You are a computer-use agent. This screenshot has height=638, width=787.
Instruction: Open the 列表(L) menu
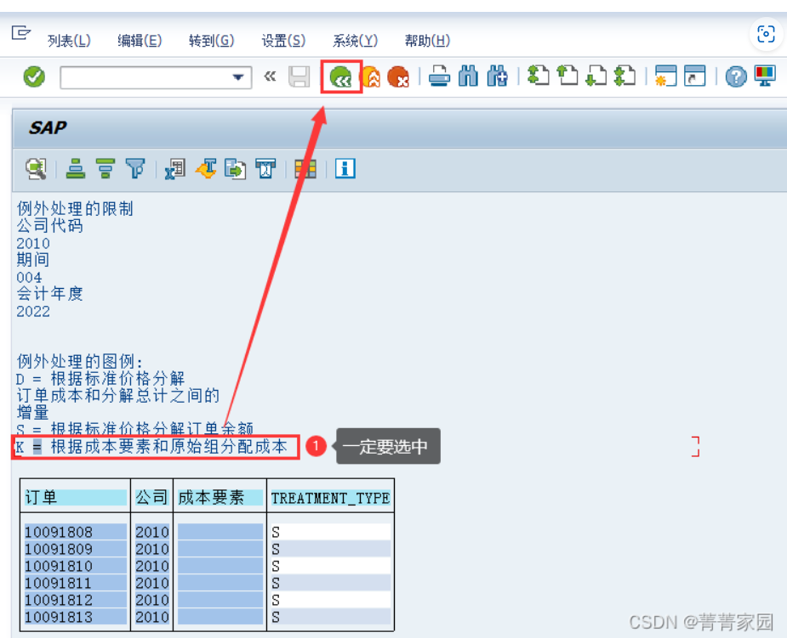(x=69, y=41)
